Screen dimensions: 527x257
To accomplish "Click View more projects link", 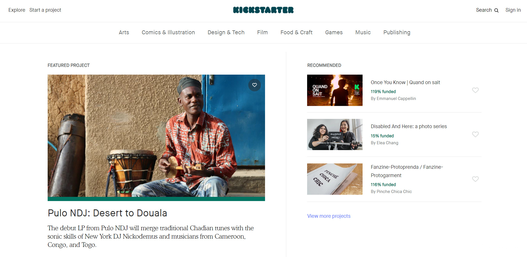I will [x=329, y=216].
